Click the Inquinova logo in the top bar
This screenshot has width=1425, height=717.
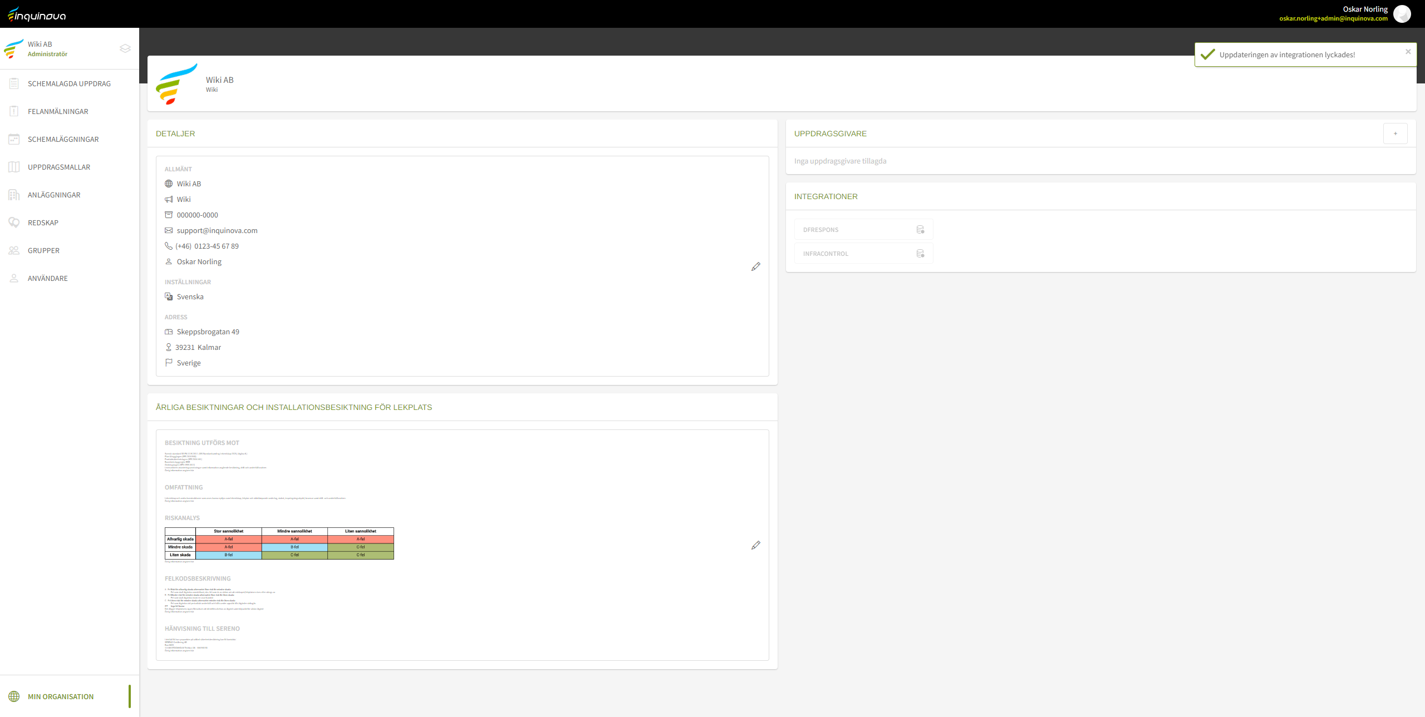point(37,14)
